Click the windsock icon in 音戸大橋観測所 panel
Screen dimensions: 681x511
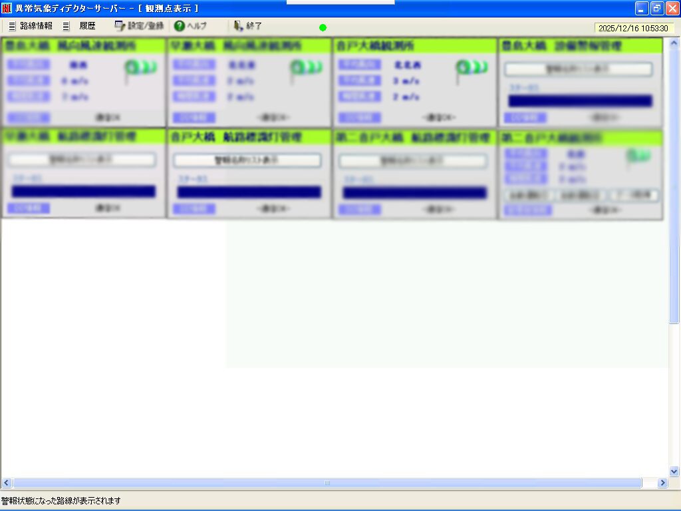coord(472,69)
